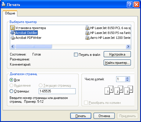Select the 'Установка принтера' entry

tap(31, 28)
